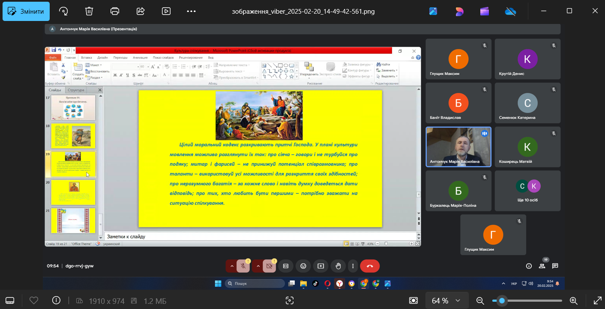The image size is (605, 309).
Task: Select slide 21 thumbnail
Action: [x=73, y=220]
